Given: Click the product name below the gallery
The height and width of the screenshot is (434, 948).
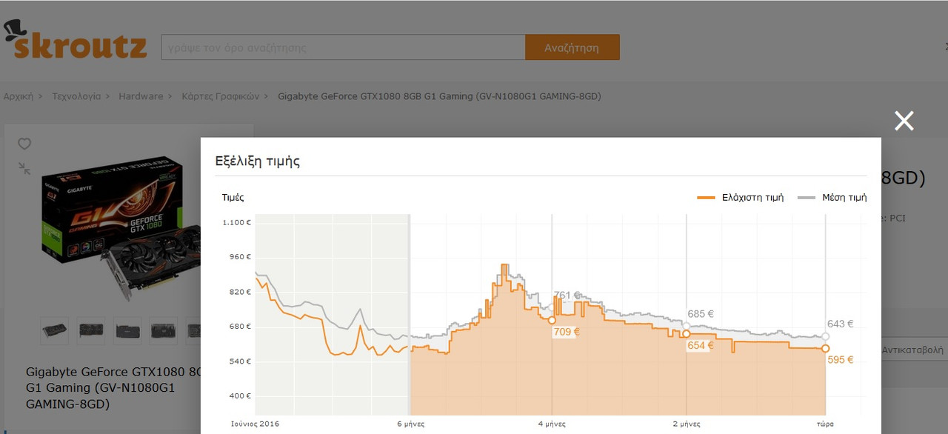Looking at the screenshot, I should (113, 388).
